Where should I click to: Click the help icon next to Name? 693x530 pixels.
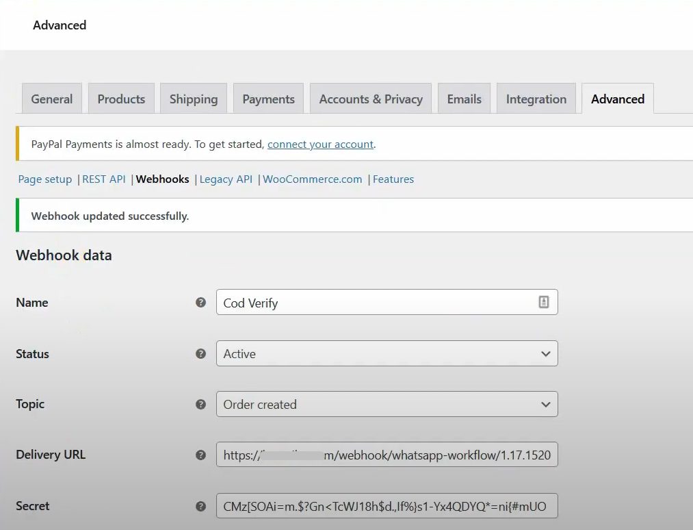(200, 302)
